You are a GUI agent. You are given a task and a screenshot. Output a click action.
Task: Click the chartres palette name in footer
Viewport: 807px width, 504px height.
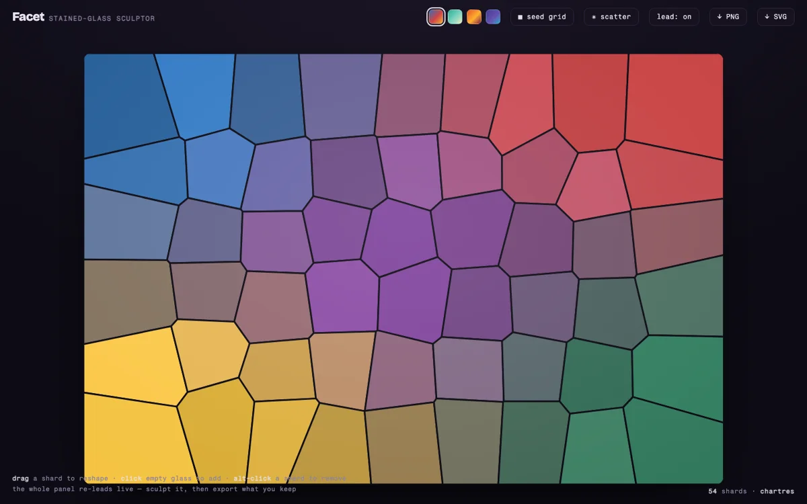click(777, 491)
